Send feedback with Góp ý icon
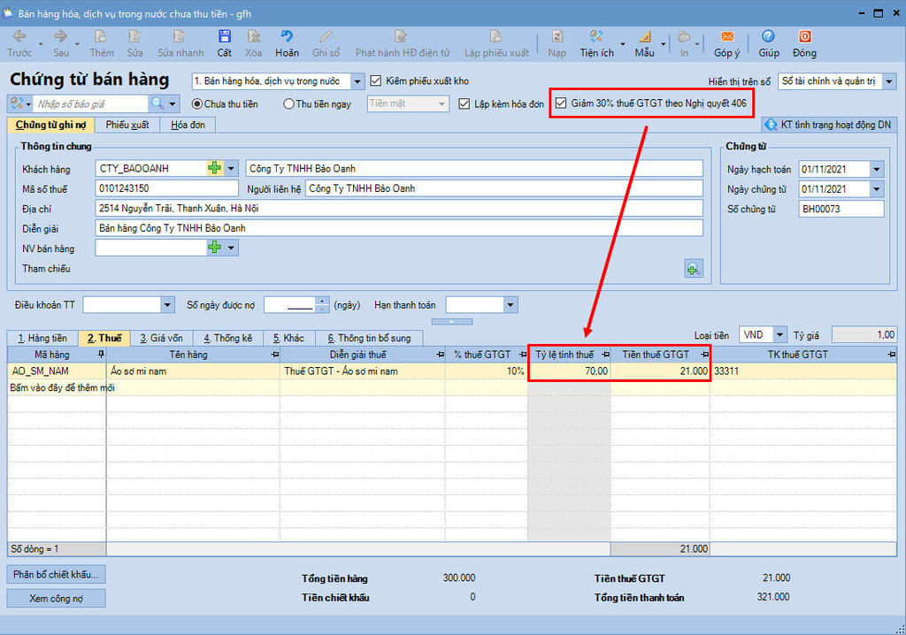 [727, 37]
